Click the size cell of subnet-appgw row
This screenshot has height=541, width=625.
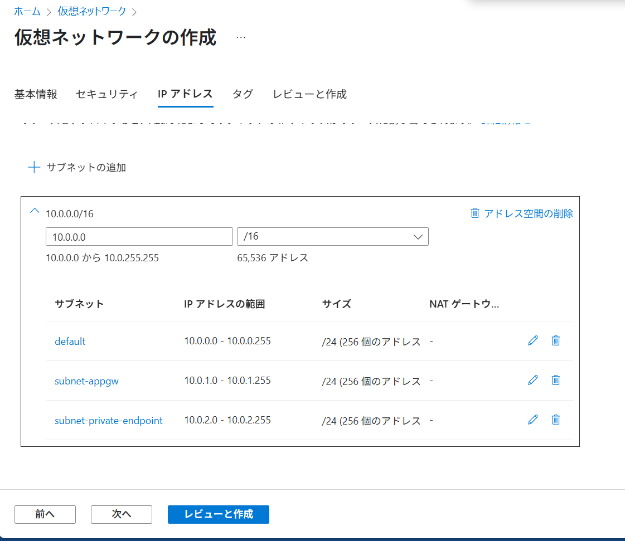[371, 381]
